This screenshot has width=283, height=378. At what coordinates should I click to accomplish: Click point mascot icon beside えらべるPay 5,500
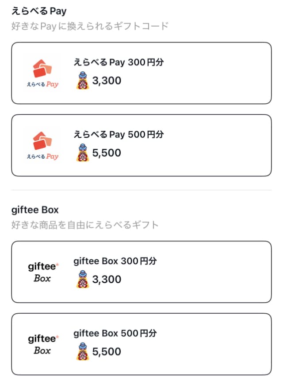[x=83, y=152]
